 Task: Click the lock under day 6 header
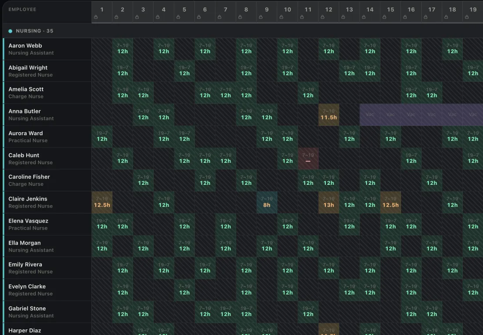pos(199,17)
